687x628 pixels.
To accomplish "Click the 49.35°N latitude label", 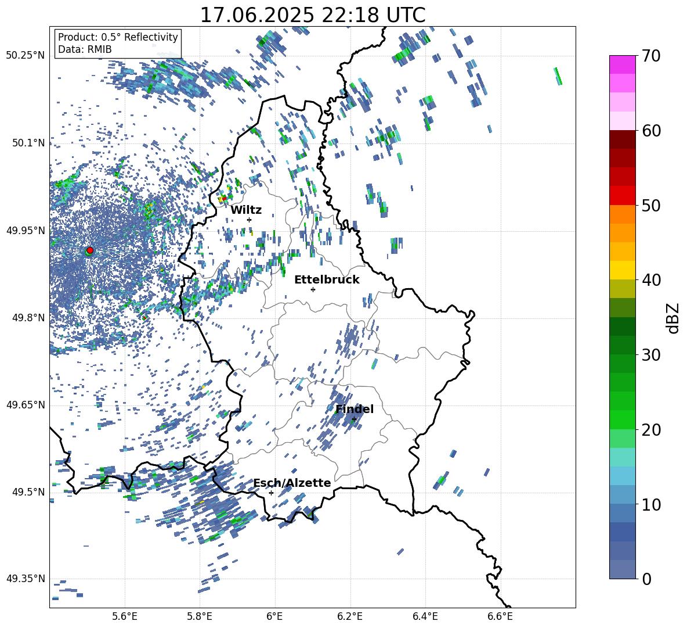I will tap(26, 579).
